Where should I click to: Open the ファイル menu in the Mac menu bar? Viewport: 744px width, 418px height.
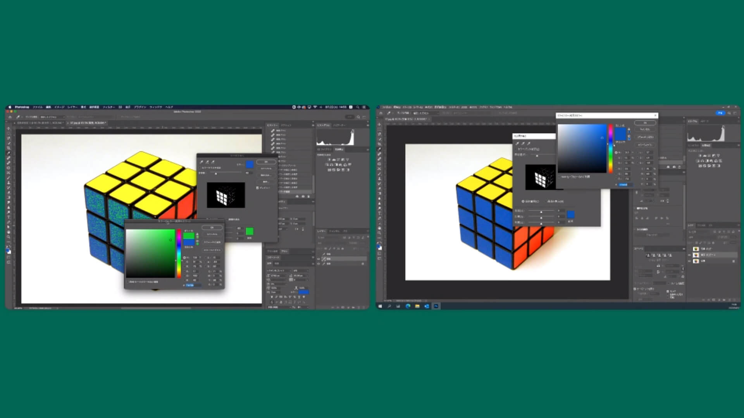38,107
